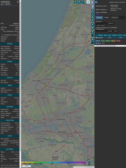Toggle the K map button
Image resolution: width=126 pixels, height=168 pixels.
click(x=92, y=20)
